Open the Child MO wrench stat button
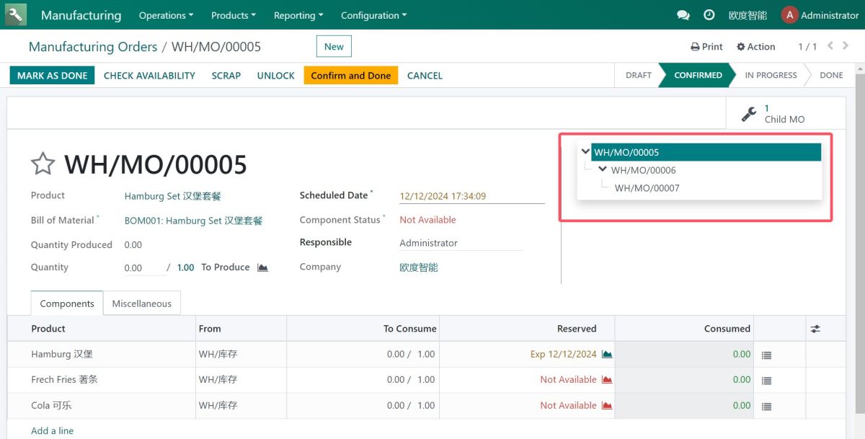Image resolution: width=865 pixels, height=439 pixels. pos(775,114)
